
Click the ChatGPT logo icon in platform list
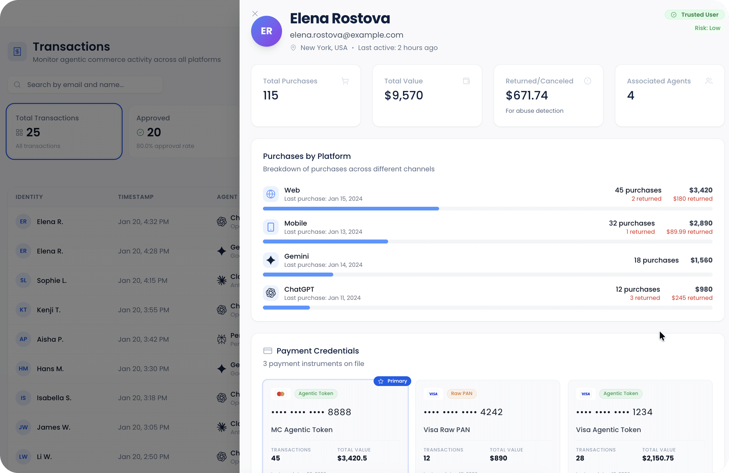point(271,293)
